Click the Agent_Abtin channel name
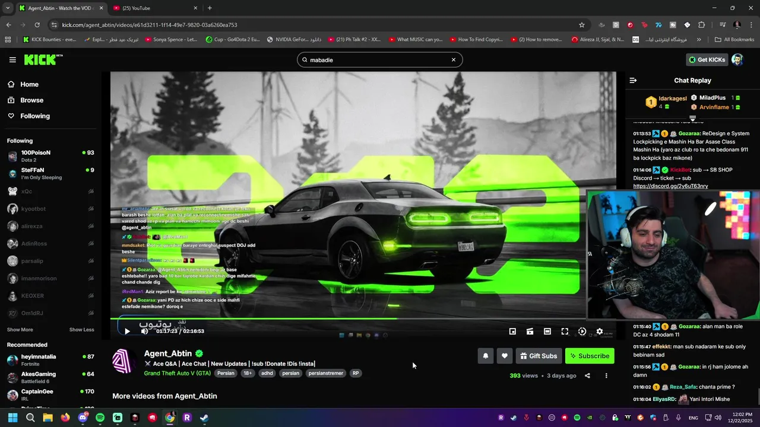This screenshot has width=760, height=427. coord(168,353)
